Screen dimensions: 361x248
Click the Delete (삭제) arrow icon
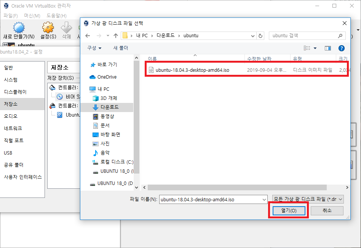[66, 28]
